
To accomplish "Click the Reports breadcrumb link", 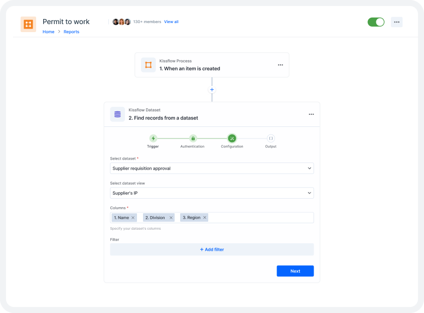I will 71,32.
